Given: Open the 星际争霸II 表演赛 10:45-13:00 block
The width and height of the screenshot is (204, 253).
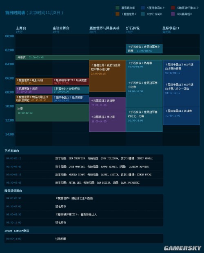Looking at the screenshot, I should 182,115.
